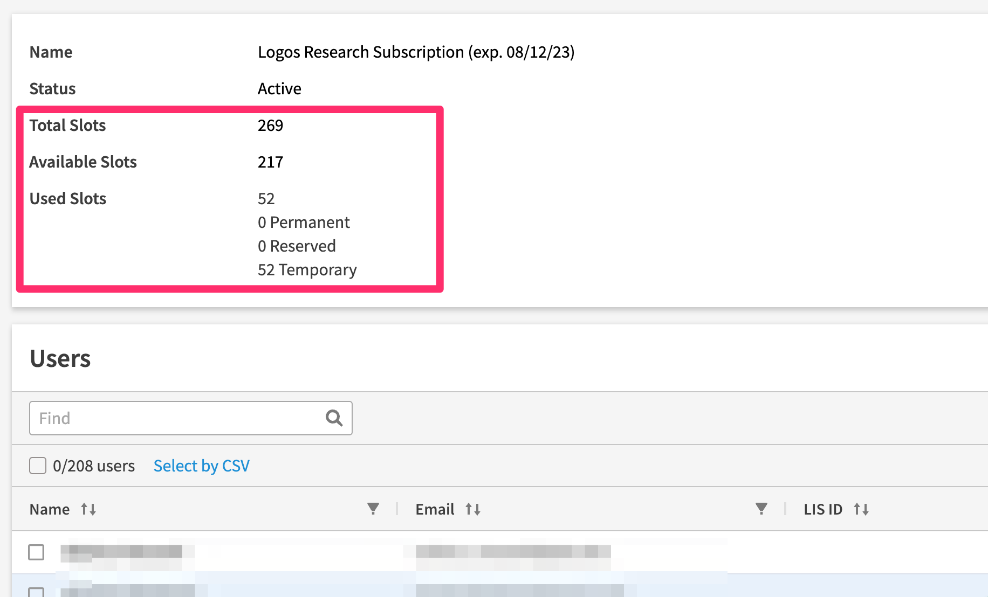Image resolution: width=988 pixels, height=597 pixels.
Task: Click the Email column header
Action: point(435,509)
